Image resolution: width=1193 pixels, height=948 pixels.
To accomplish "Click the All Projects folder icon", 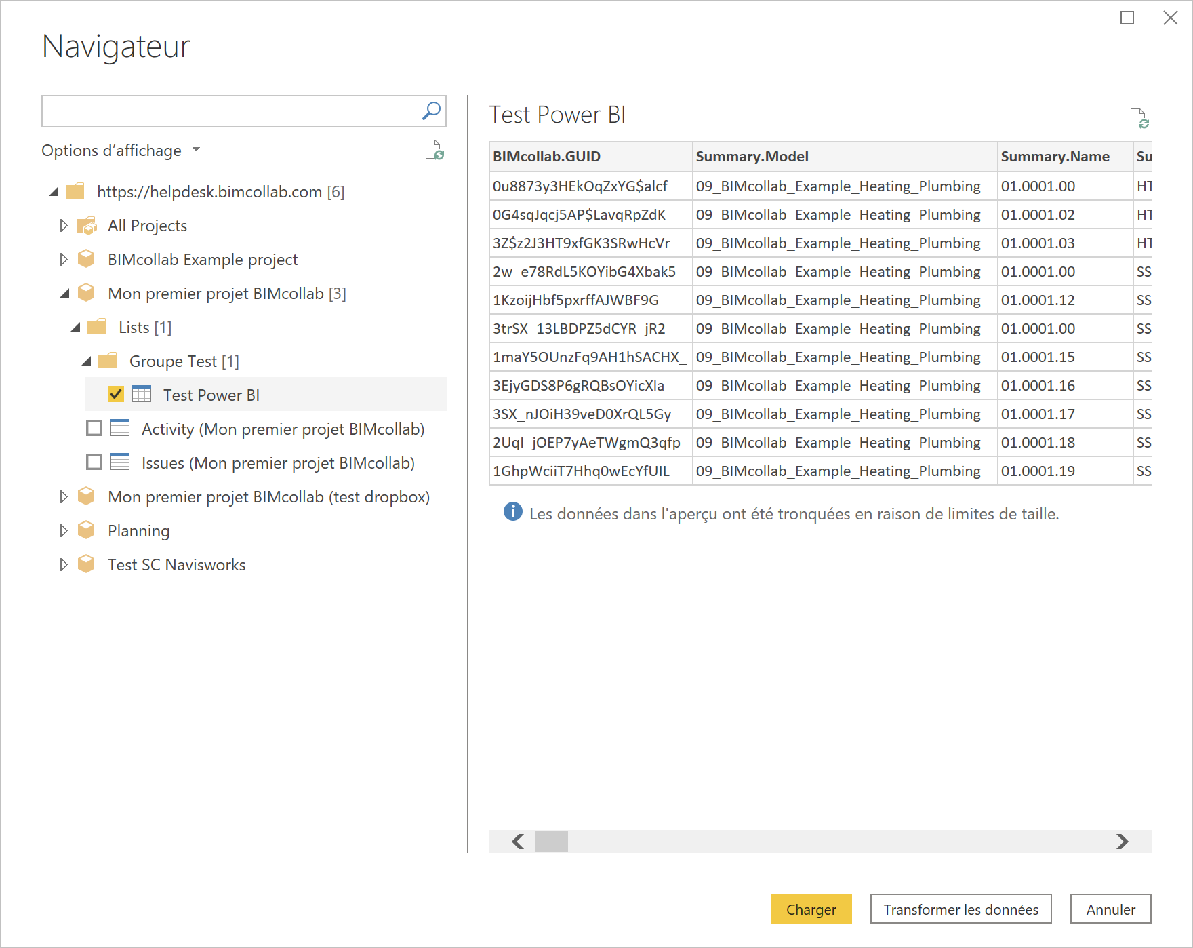I will pos(86,226).
